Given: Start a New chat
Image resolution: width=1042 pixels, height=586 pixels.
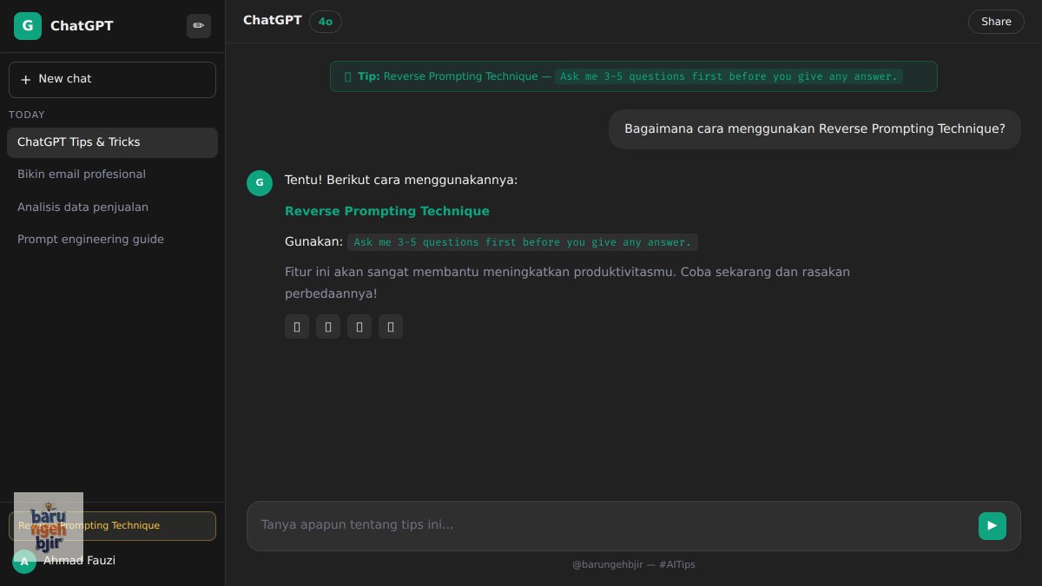Looking at the screenshot, I should (x=112, y=80).
